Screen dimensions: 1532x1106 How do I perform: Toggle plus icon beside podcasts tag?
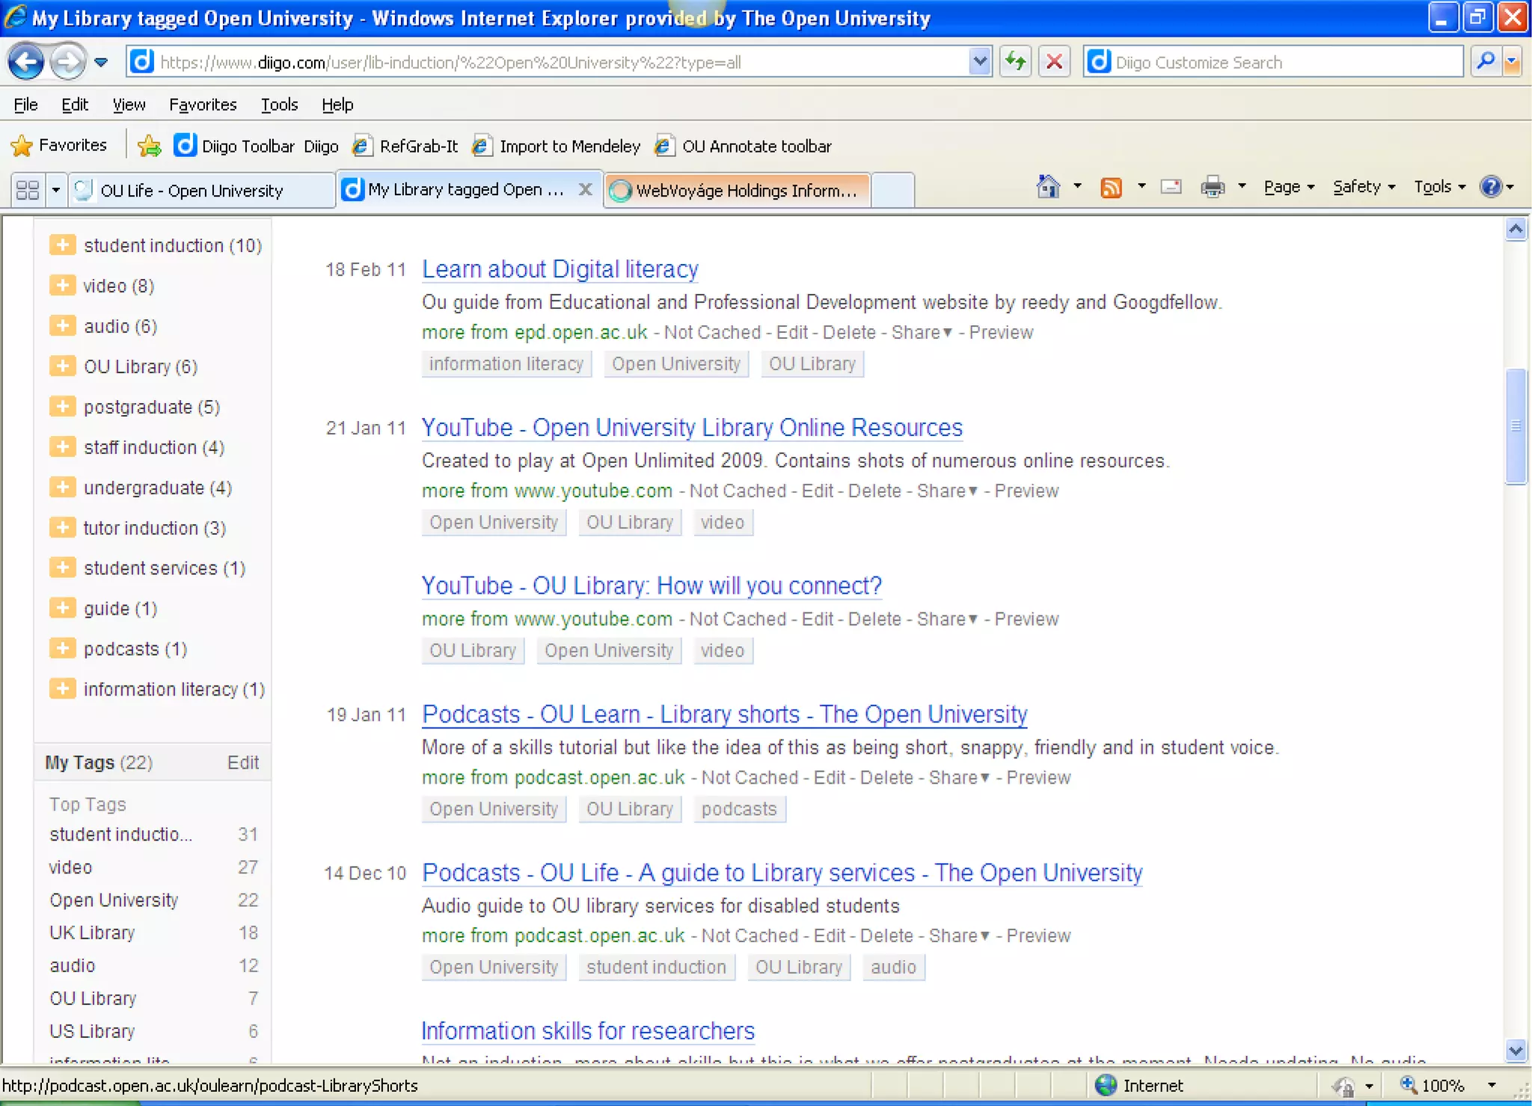coord(62,648)
